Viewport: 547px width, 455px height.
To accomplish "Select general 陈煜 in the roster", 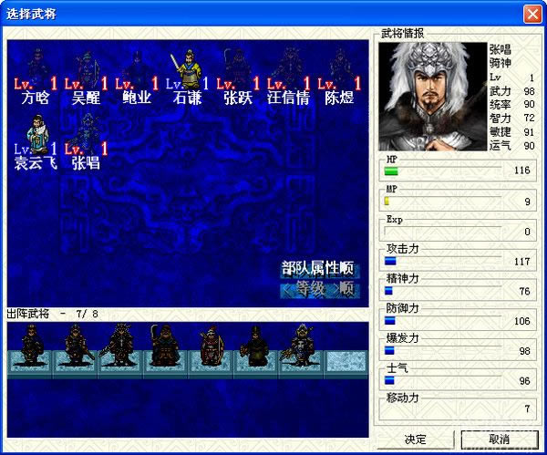I will coord(338,71).
